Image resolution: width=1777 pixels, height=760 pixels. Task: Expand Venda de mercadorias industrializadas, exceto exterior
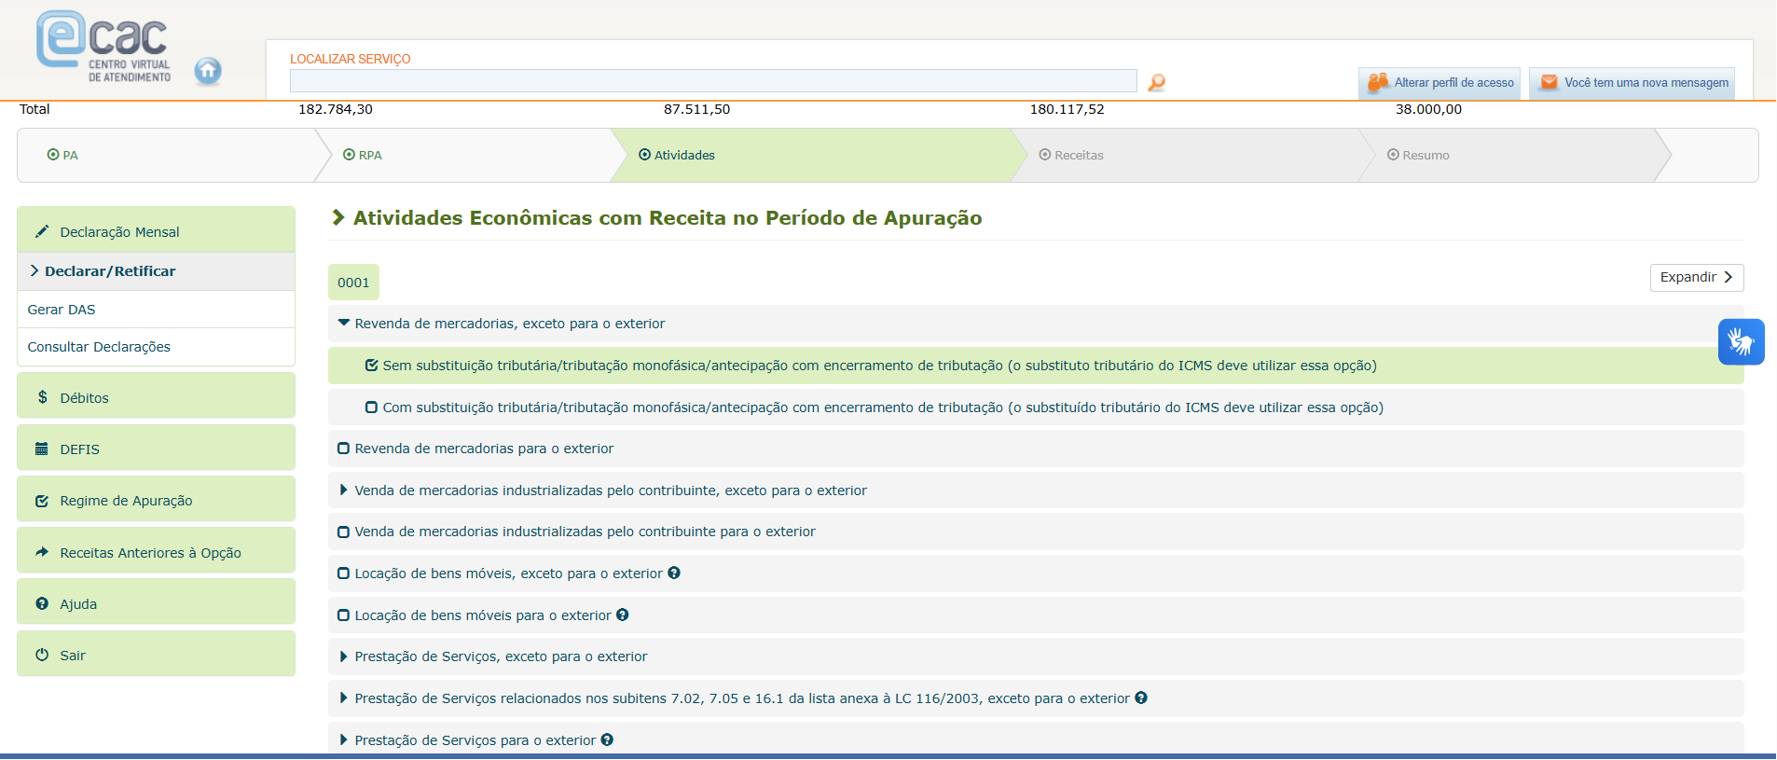[344, 490]
